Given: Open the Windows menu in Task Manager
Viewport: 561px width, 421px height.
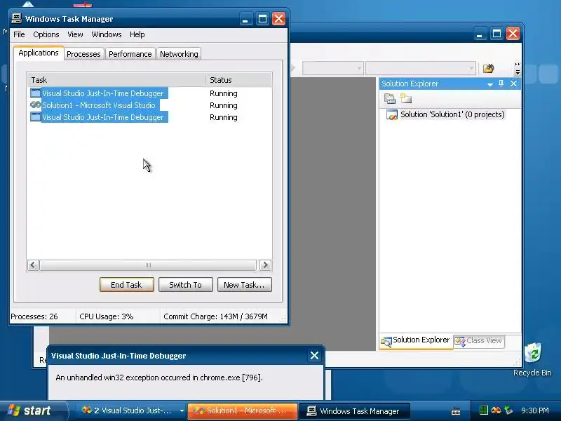Looking at the screenshot, I should pos(107,34).
